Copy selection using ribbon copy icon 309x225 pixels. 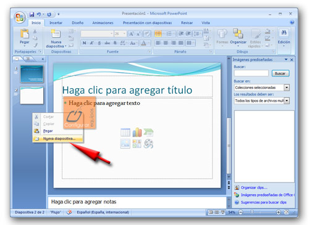click(x=35, y=38)
